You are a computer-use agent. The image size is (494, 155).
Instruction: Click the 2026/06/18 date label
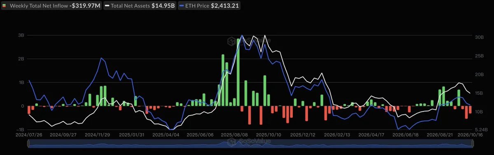[405, 134]
